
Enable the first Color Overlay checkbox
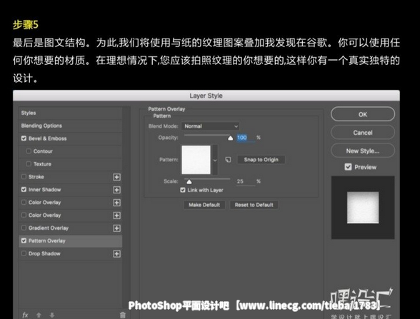(24, 203)
